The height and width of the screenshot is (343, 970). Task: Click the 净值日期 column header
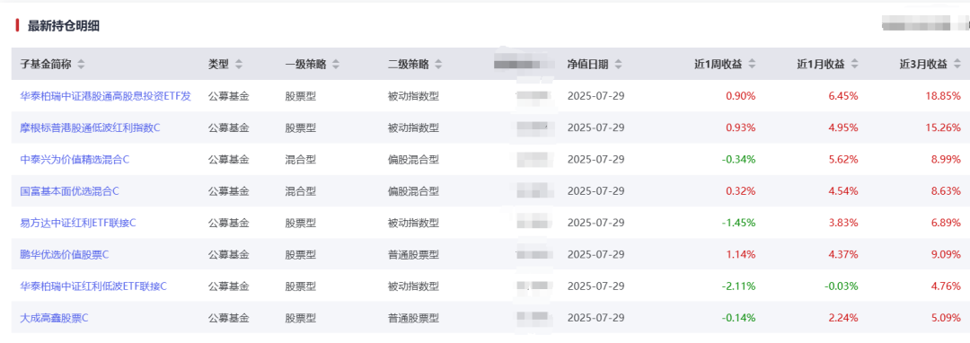tap(587, 65)
